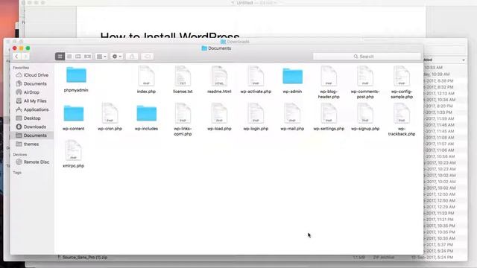This screenshot has width=477, height=268.
Task: Select the wp-settings.php file icon
Action: pyautogui.click(x=329, y=113)
